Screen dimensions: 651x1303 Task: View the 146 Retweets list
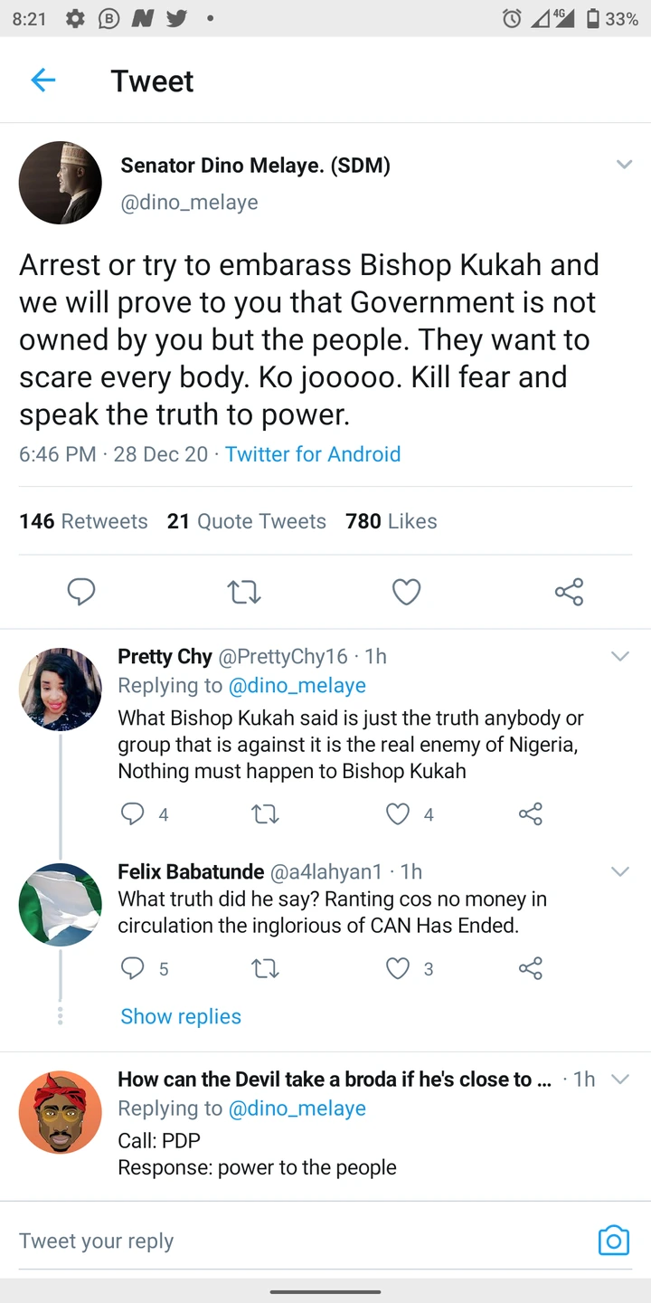(x=83, y=521)
